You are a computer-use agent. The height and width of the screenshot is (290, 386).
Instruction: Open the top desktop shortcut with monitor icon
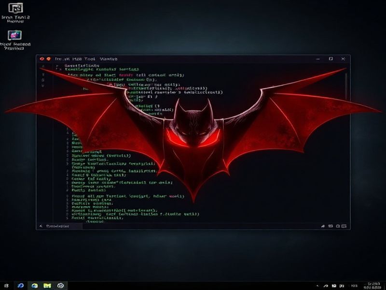tap(15, 13)
